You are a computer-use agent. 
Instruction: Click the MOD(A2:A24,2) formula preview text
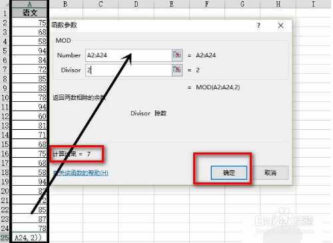(218, 87)
